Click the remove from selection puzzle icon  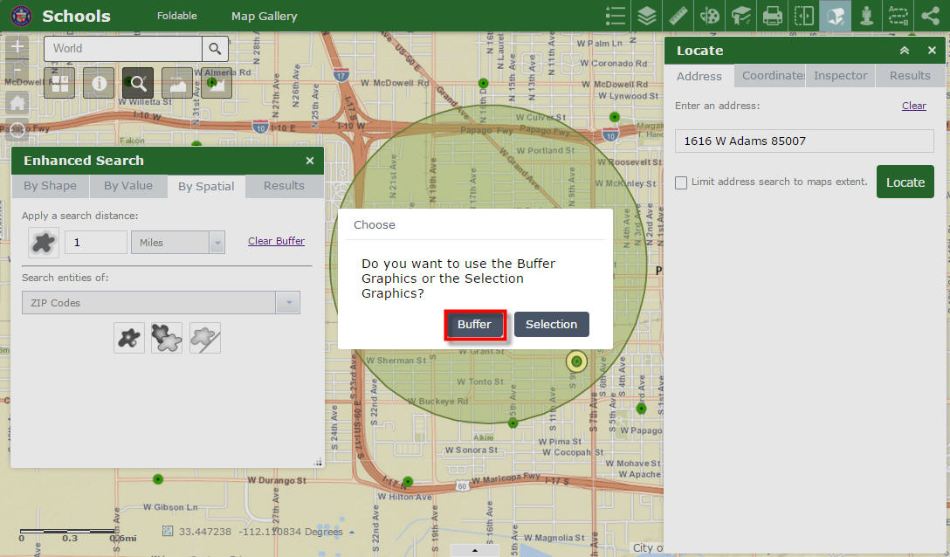(205, 338)
